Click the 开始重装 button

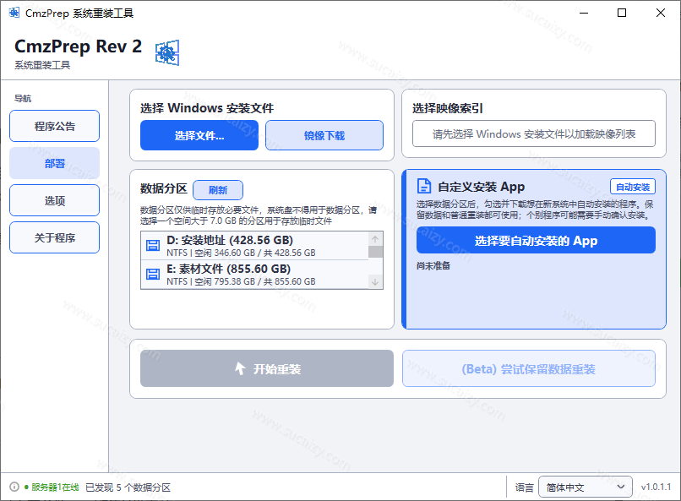267,368
